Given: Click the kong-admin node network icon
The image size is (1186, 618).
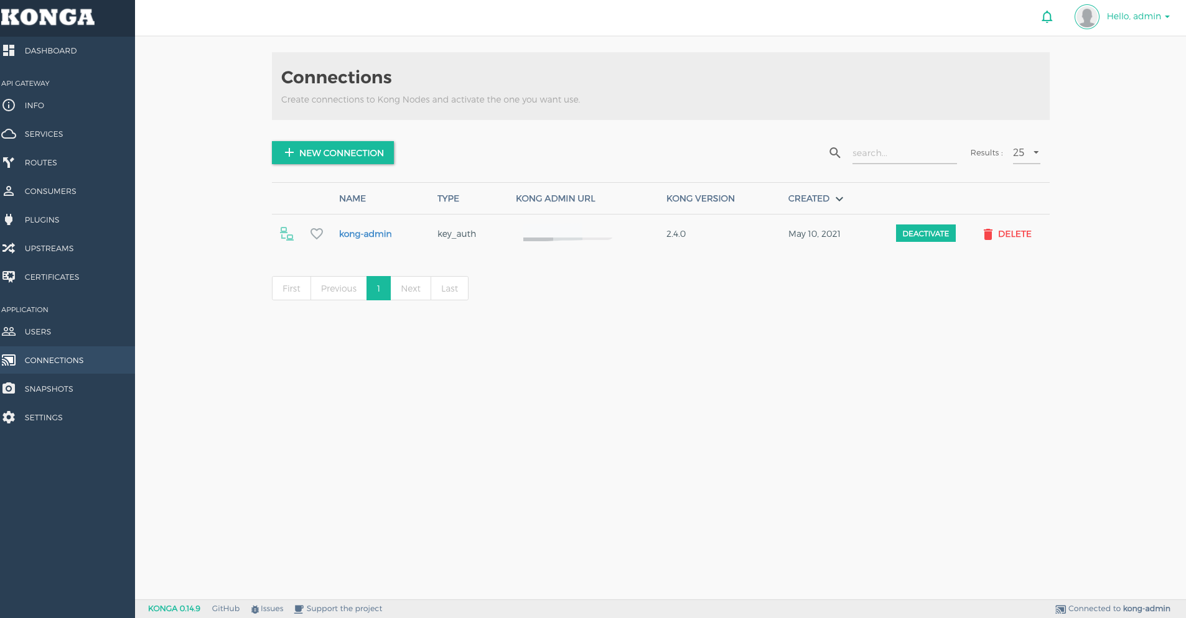Looking at the screenshot, I should pos(286,234).
